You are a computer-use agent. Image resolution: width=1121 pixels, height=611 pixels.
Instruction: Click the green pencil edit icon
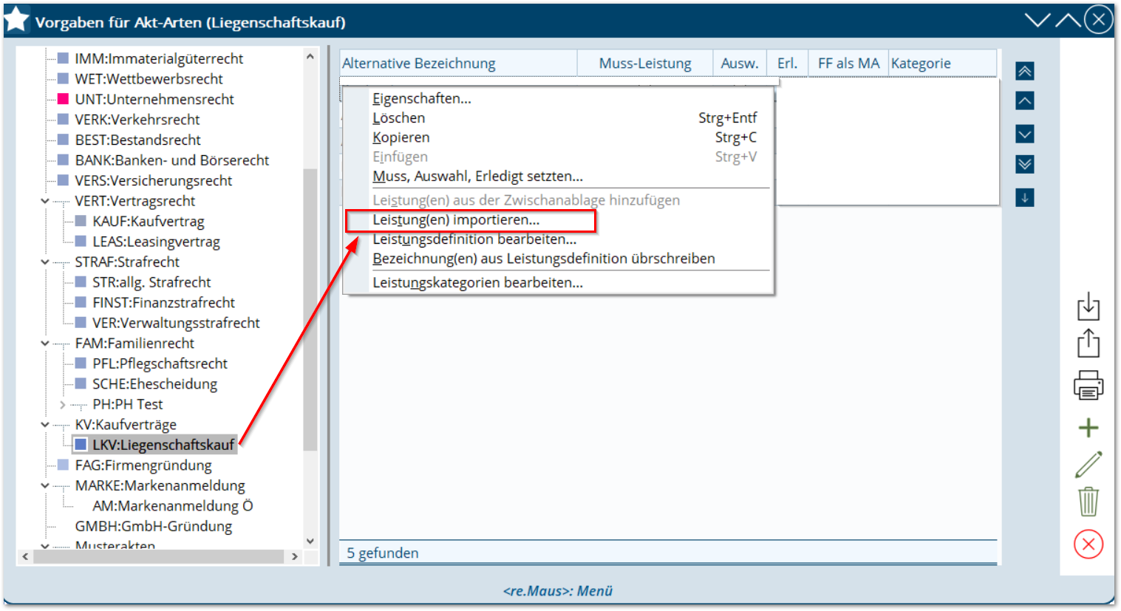click(x=1088, y=465)
